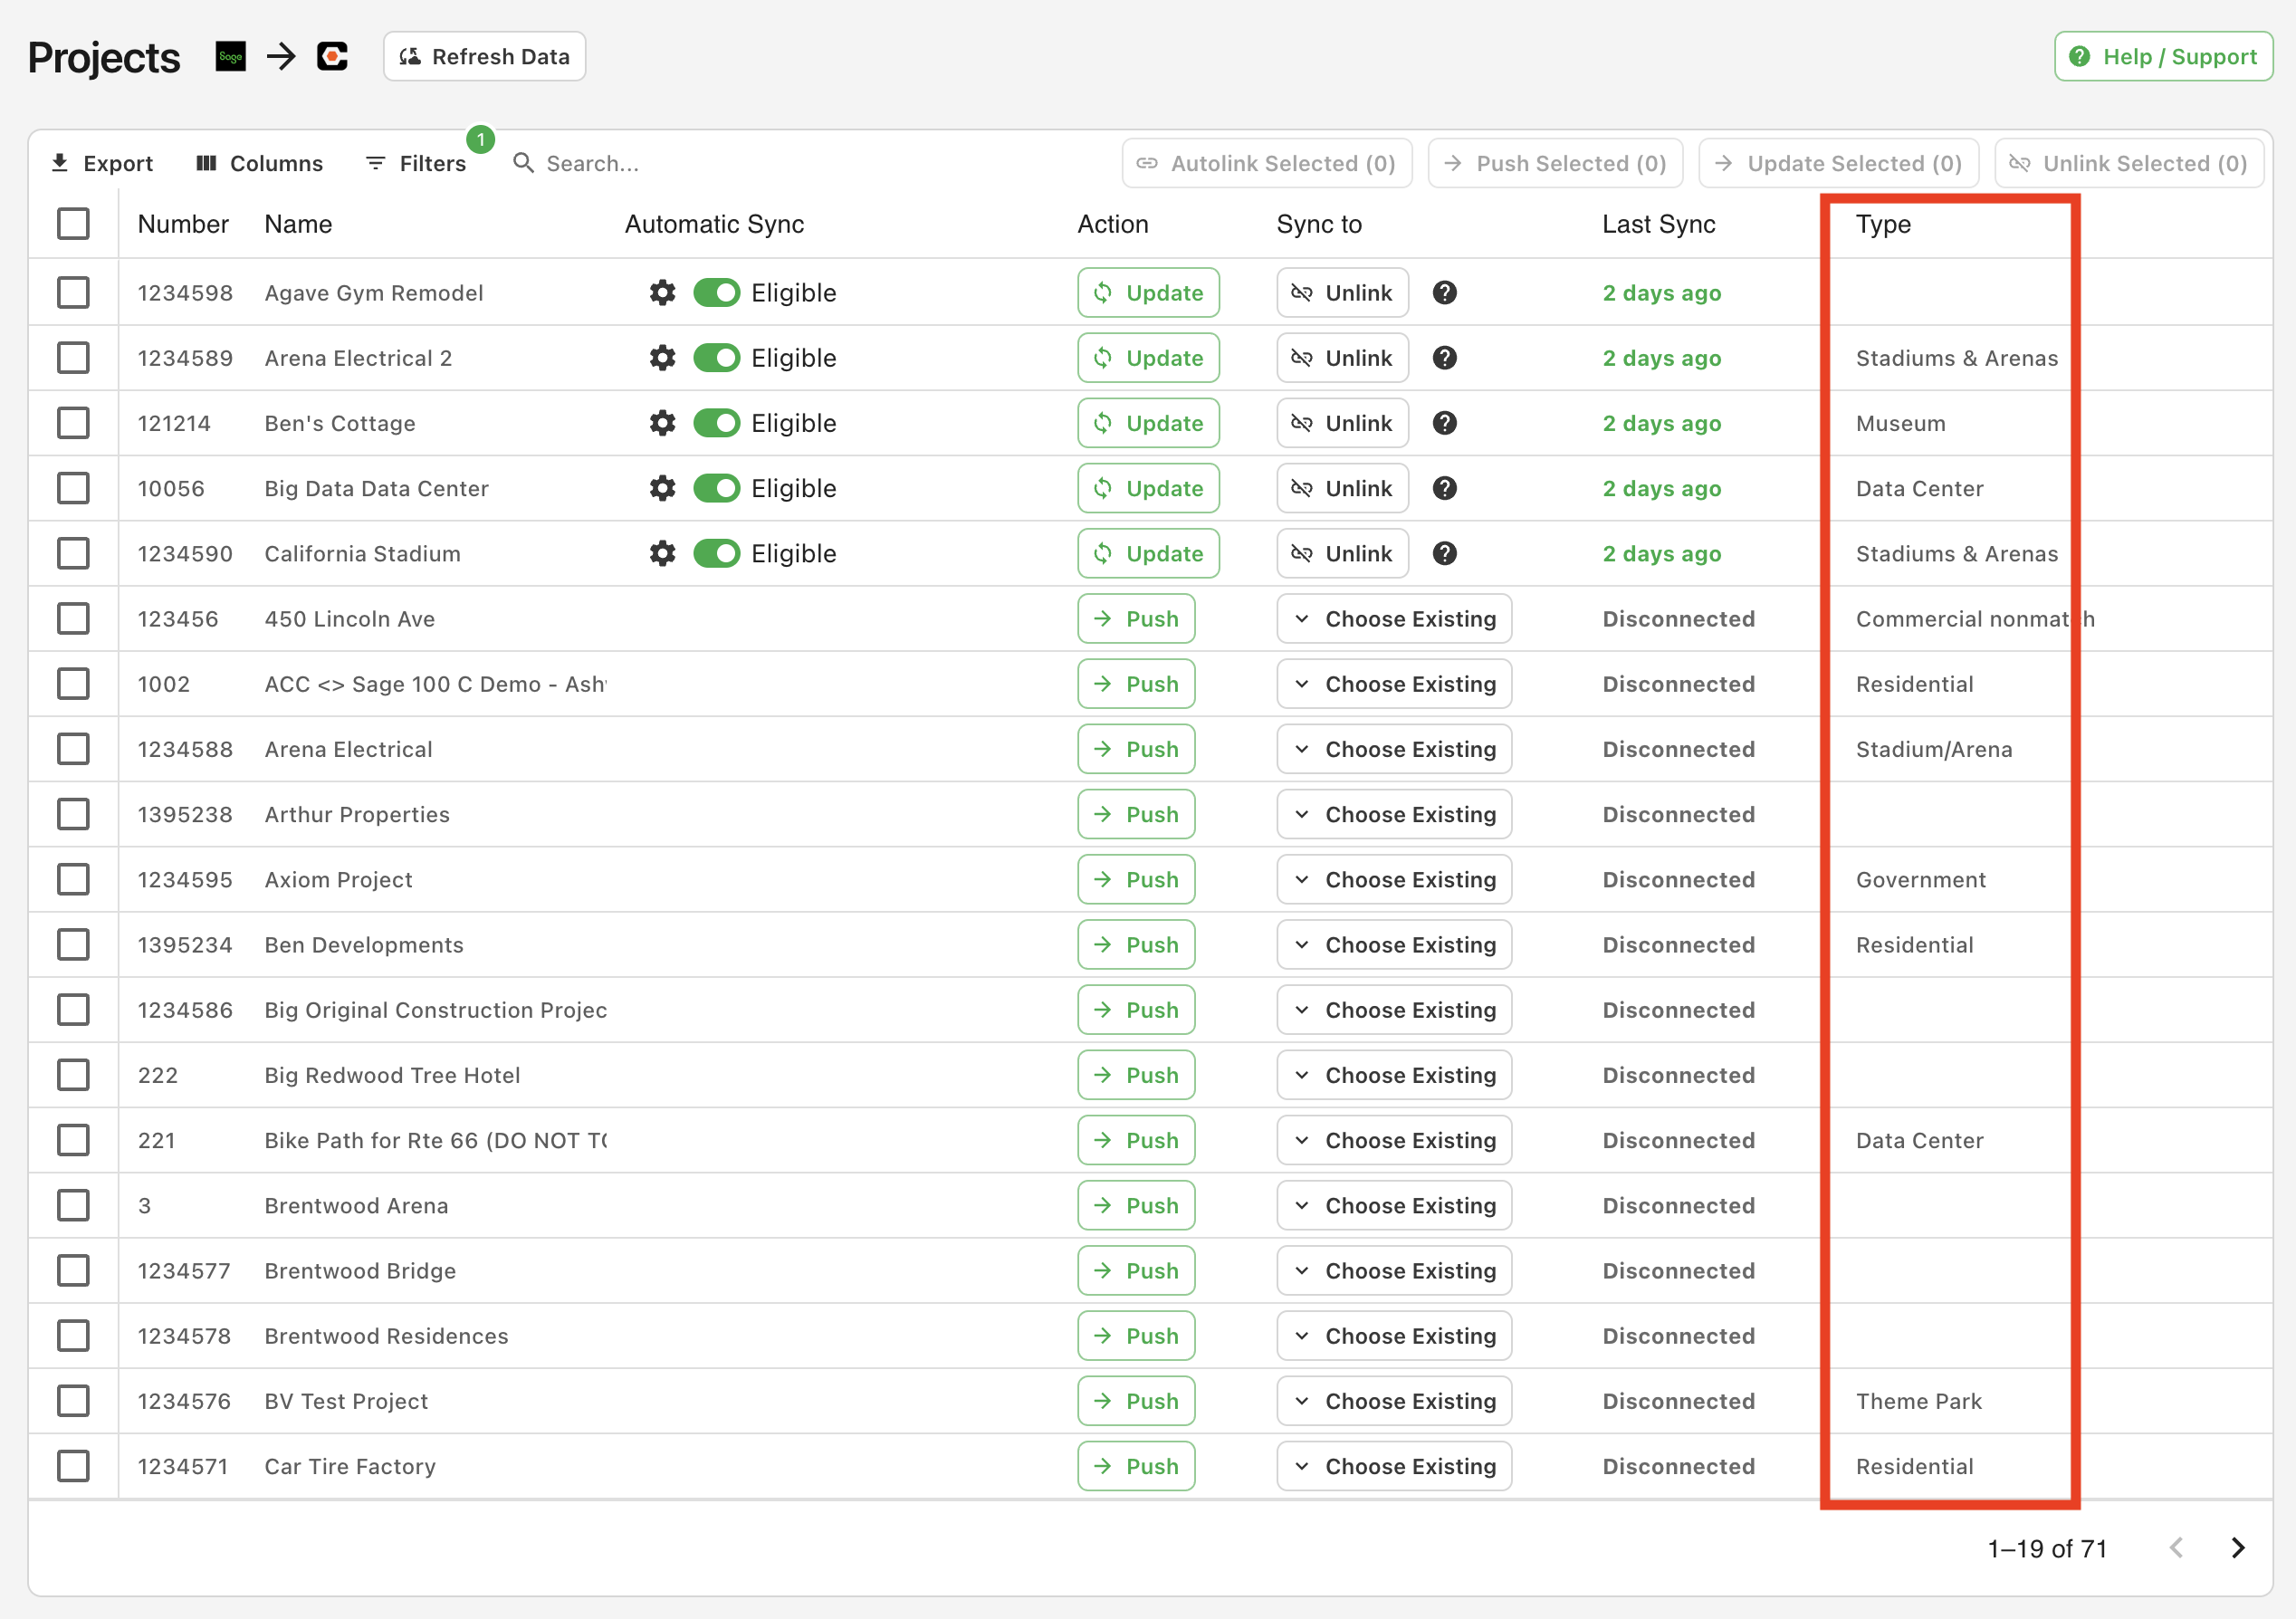
Task: Check the select-all header checkbox
Action: (73, 224)
